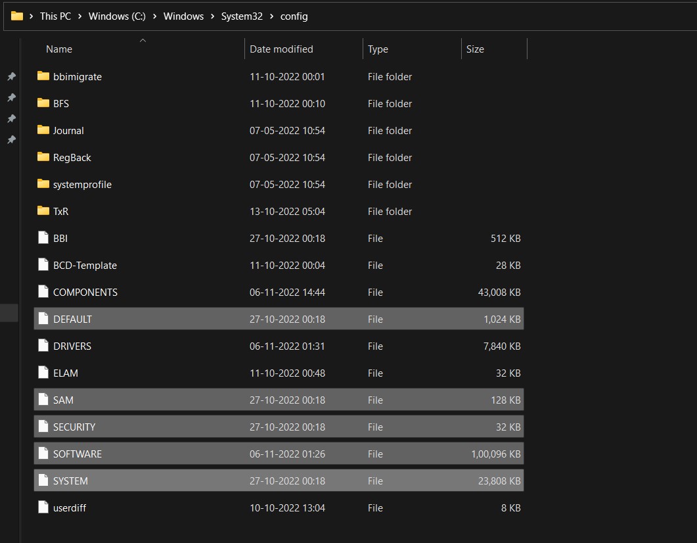The width and height of the screenshot is (697, 543).
Task: Select the userdiff file row
Action: 70,508
